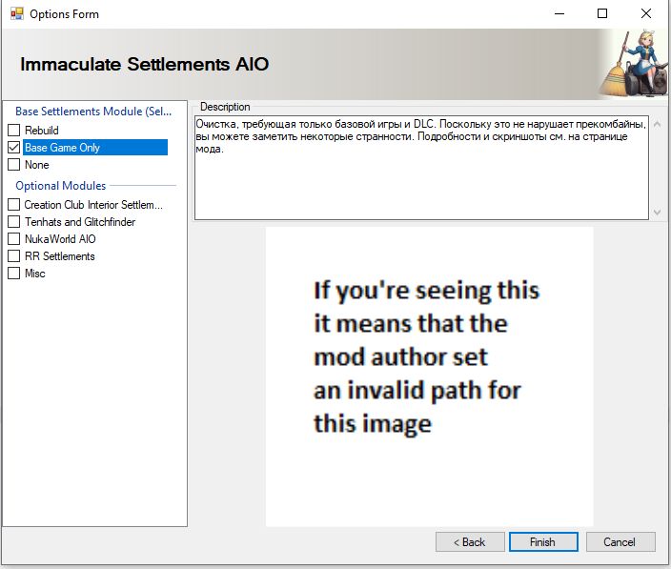Enable Tenhats and Glitchfinder module
The width and height of the screenshot is (671, 569).
[13, 222]
